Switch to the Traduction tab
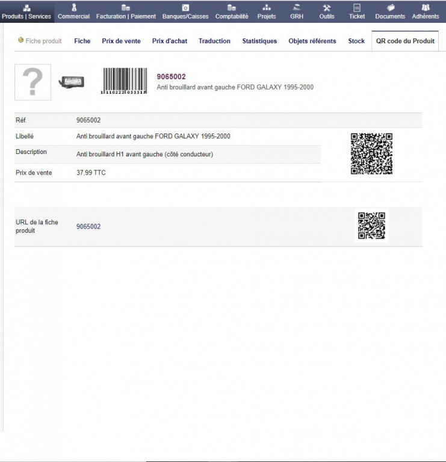 pos(214,41)
